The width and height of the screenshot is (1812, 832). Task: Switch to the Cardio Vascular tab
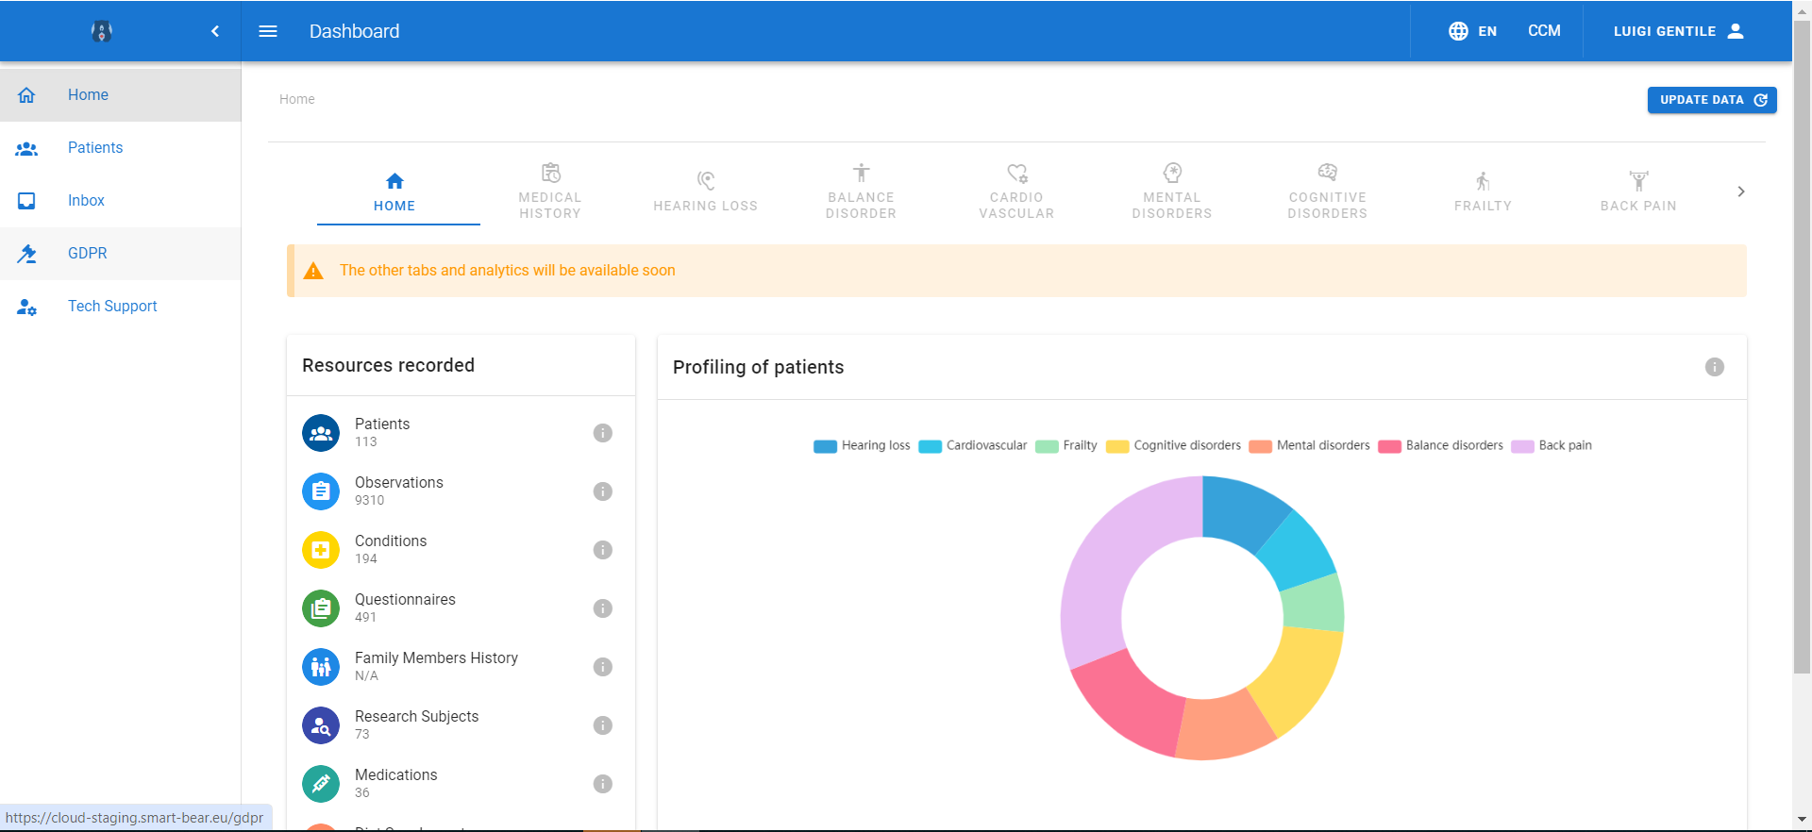pos(1016,191)
